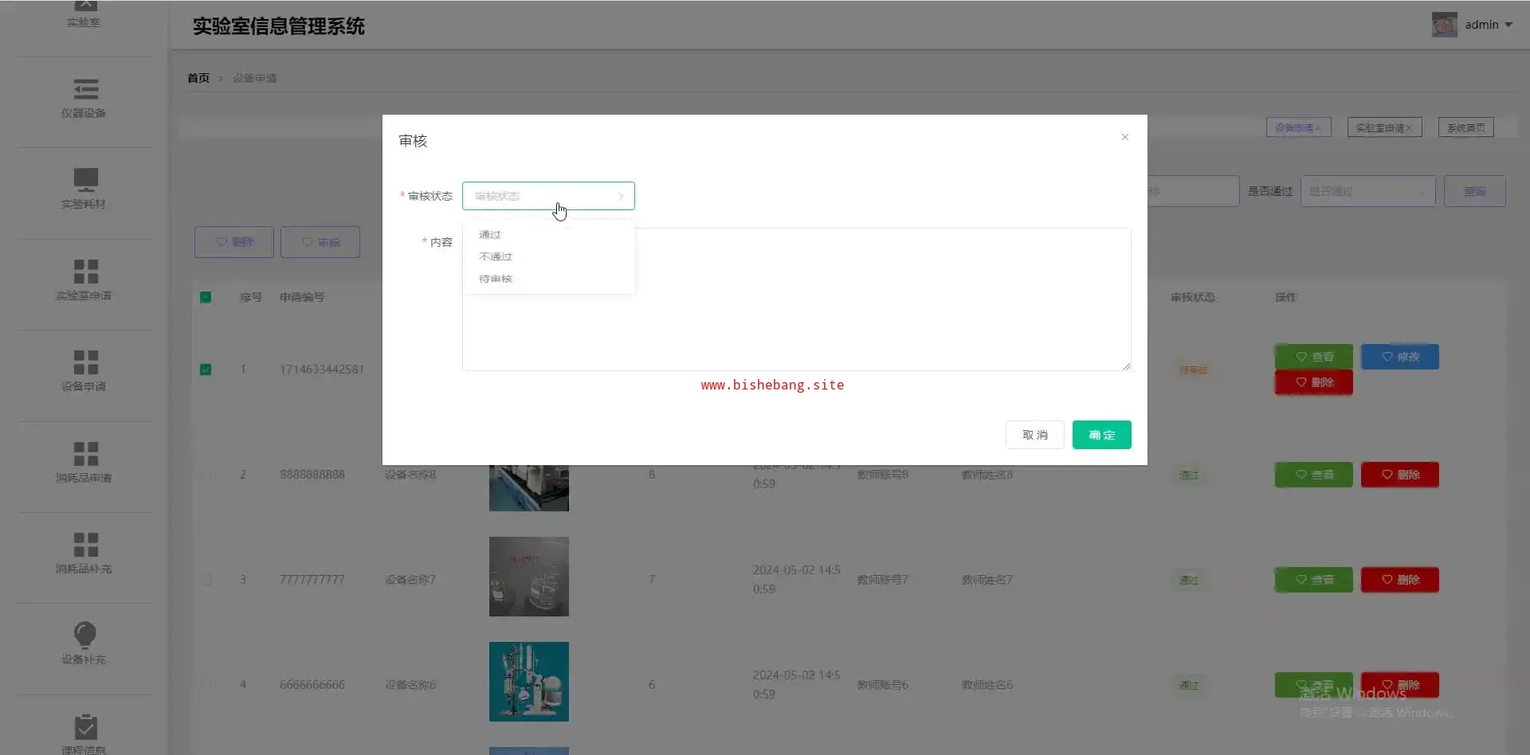Uncheck the row 1 checkbox
1530x755 pixels.
(206, 370)
